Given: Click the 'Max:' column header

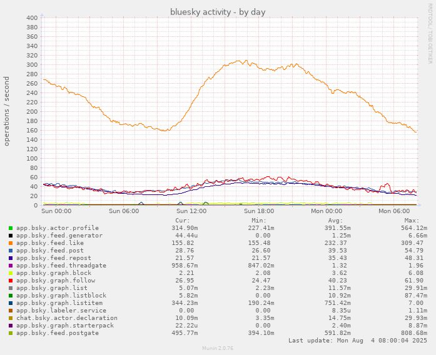Looking at the screenshot, I should [412, 221].
